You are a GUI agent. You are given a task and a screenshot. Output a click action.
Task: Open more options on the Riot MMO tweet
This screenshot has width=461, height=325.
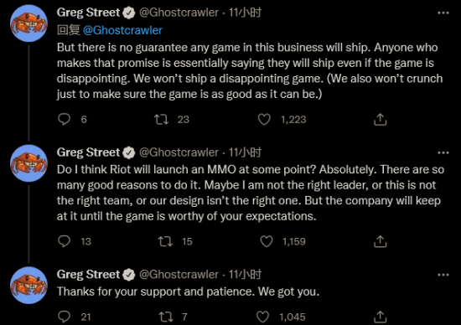[443, 152]
